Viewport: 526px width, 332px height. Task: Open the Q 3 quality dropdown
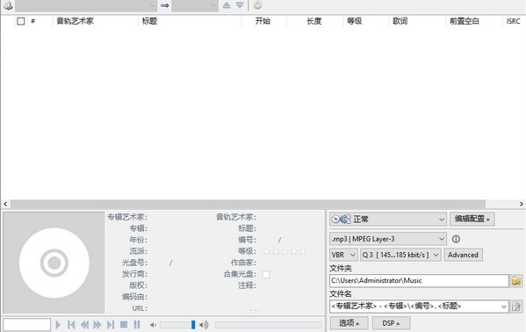point(400,255)
